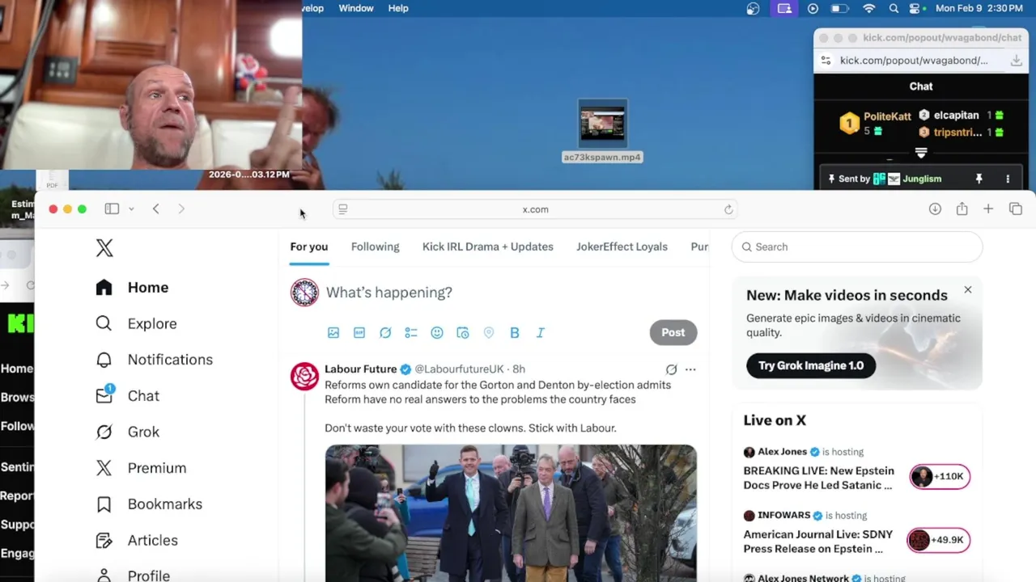The image size is (1036, 582).
Task: Click Wi-Fi icon in menu bar
Action: [x=869, y=8]
